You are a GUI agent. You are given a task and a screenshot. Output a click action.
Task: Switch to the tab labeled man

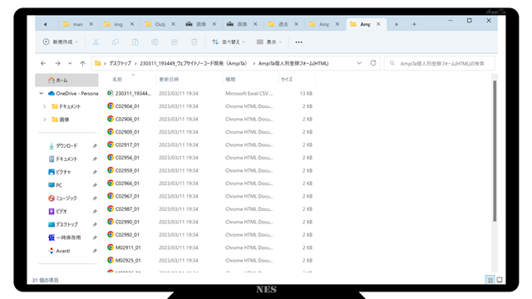coord(78,24)
